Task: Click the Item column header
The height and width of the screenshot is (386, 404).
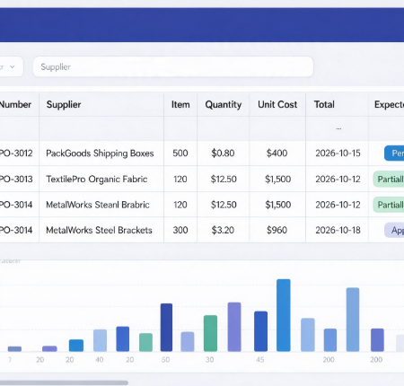Action: coord(180,104)
